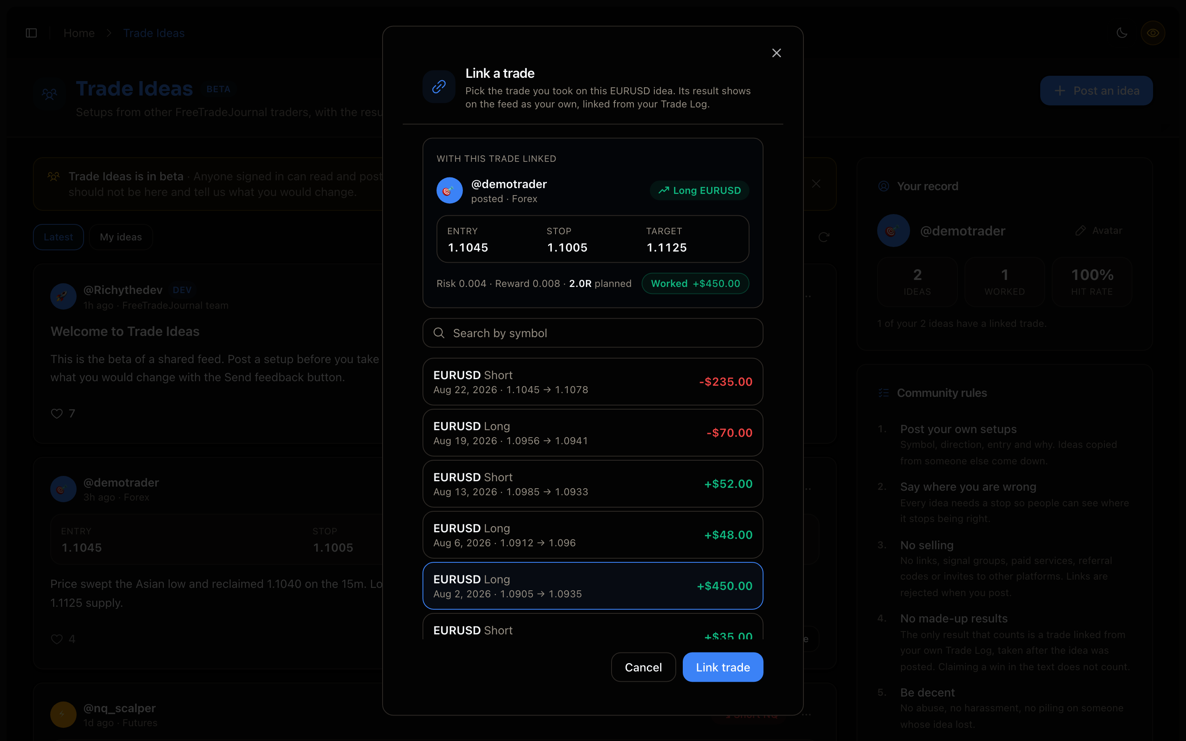Select the EURUSD Long trade from Aug 6, 2026
The image size is (1186, 741).
click(x=593, y=535)
